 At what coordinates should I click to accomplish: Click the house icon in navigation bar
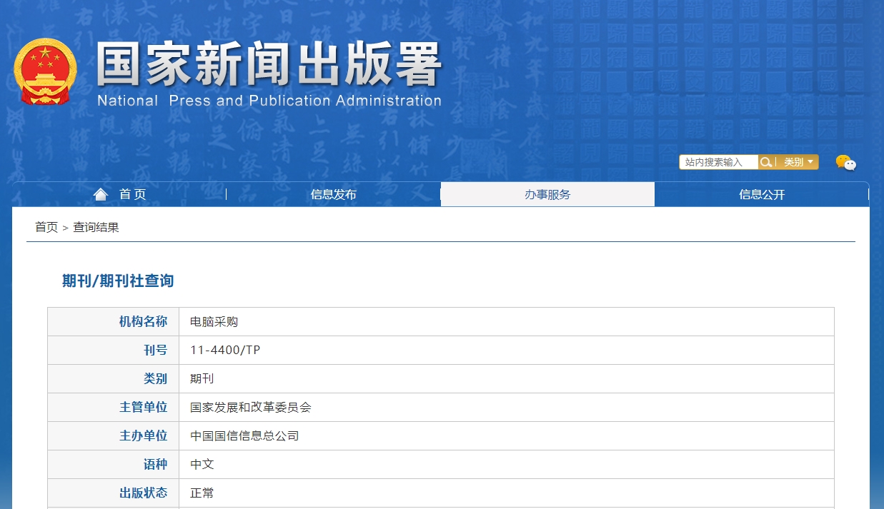pos(101,194)
